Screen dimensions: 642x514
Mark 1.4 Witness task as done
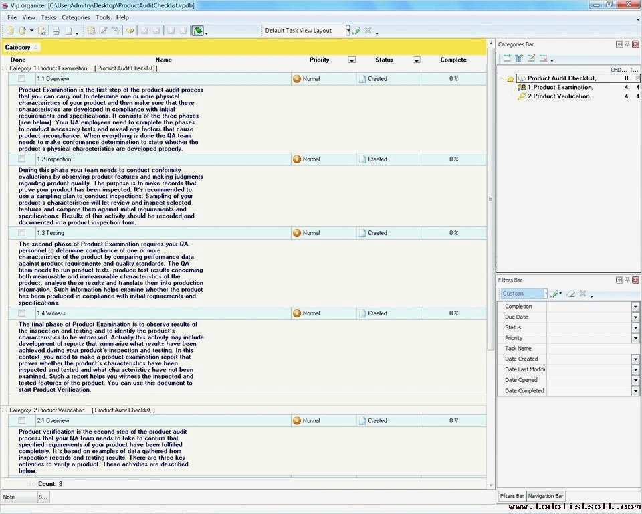coord(21,313)
